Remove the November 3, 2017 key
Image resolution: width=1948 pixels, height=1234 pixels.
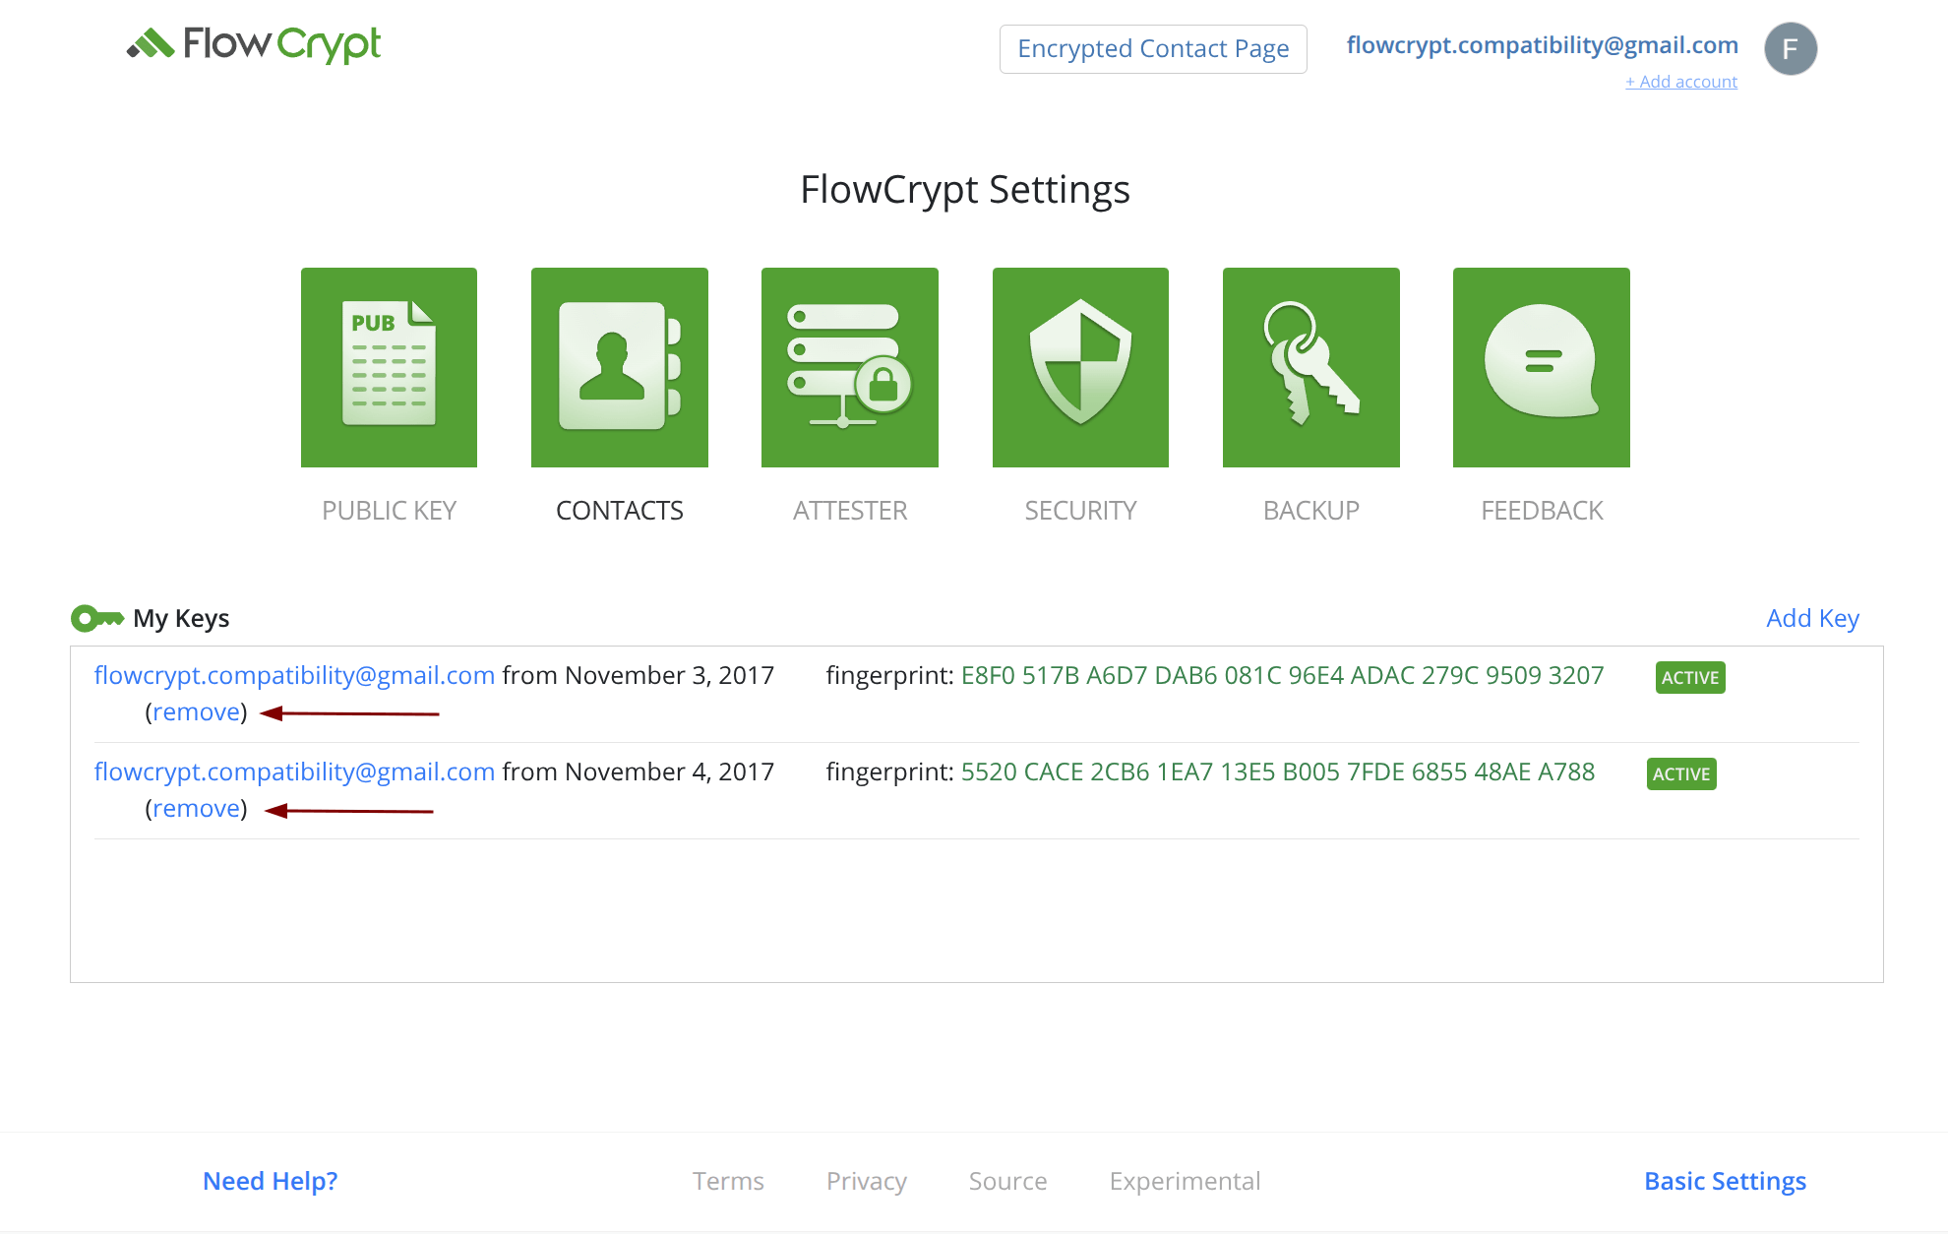click(x=196, y=711)
